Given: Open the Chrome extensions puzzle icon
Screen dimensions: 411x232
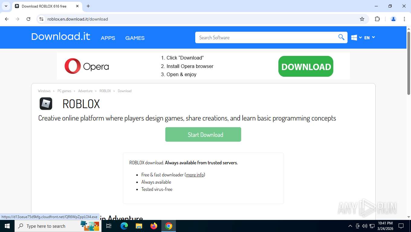Looking at the screenshot, I should click(x=377, y=19).
